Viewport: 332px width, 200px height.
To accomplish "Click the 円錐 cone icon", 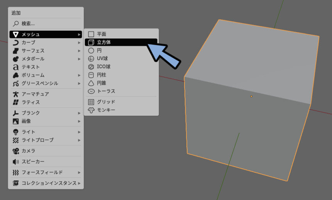I will 91,83.
